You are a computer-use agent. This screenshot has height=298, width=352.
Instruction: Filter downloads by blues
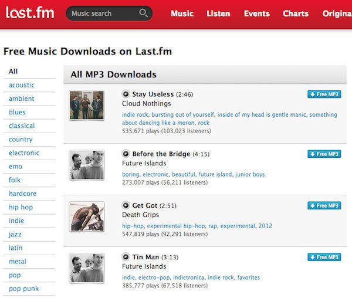click(17, 112)
